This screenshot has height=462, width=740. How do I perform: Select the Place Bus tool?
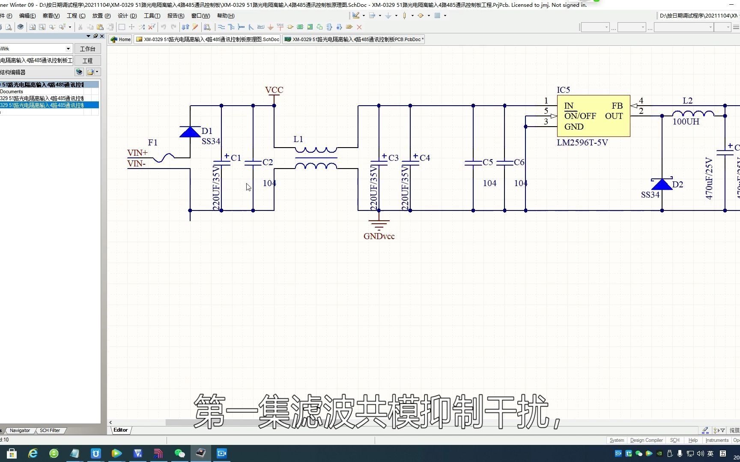point(231,27)
